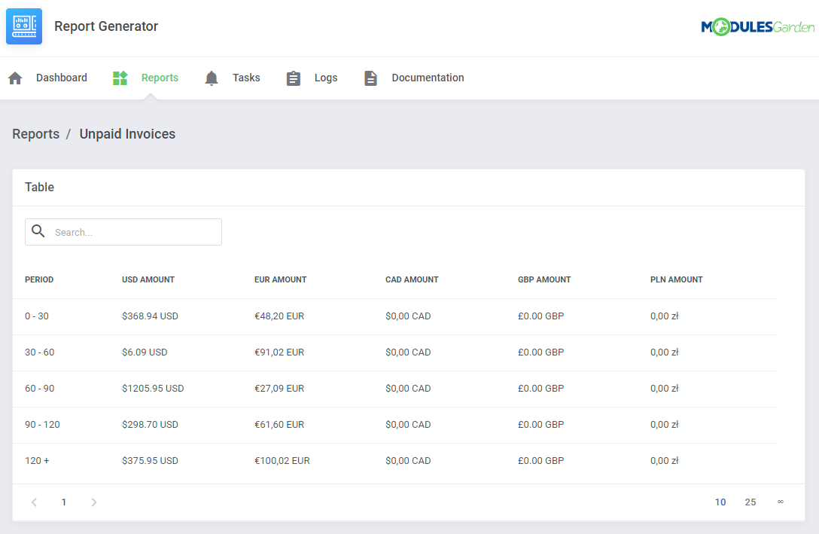Click the $368.94 USD cell
This screenshot has width=819, height=534.
150,316
